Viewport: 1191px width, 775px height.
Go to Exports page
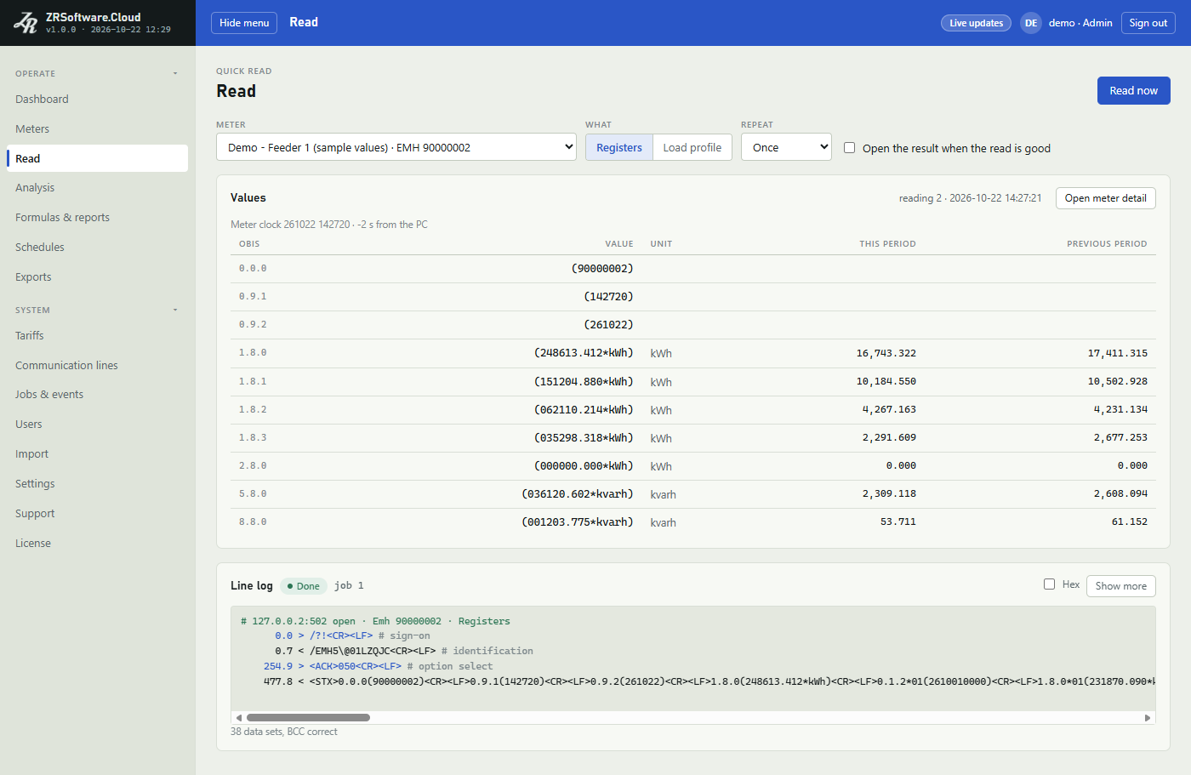[97, 277]
